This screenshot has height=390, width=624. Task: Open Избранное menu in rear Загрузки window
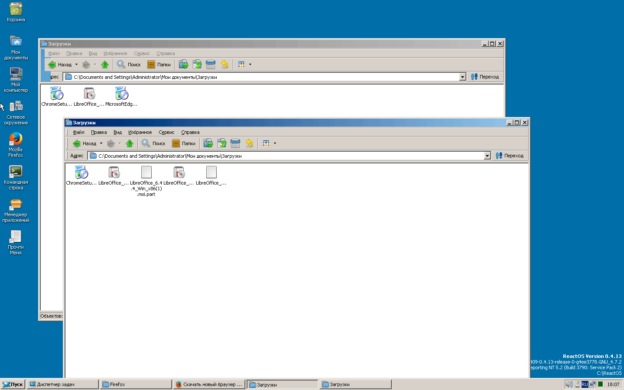click(x=115, y=53)
